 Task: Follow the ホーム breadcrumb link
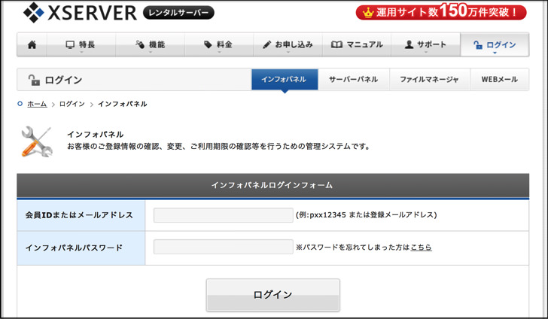click(37, 104)
